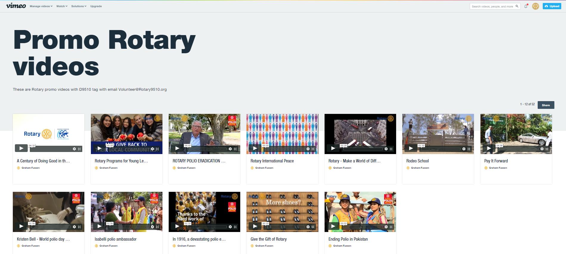The width and height of the screenshot is (566, 254).
Task: Open the Rotary profile avatar menu
Action: tap(536, 6)
